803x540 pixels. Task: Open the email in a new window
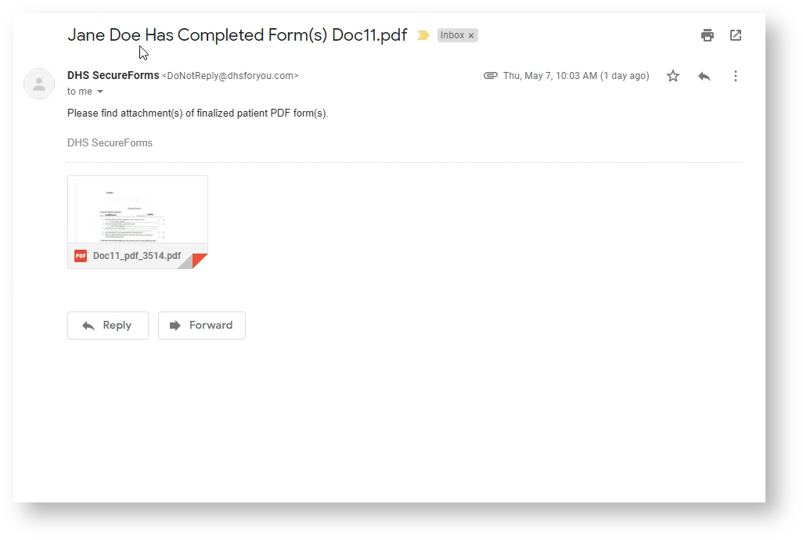click(736, 35)
